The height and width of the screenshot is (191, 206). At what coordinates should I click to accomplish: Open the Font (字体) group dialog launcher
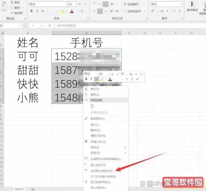point(88,19)
